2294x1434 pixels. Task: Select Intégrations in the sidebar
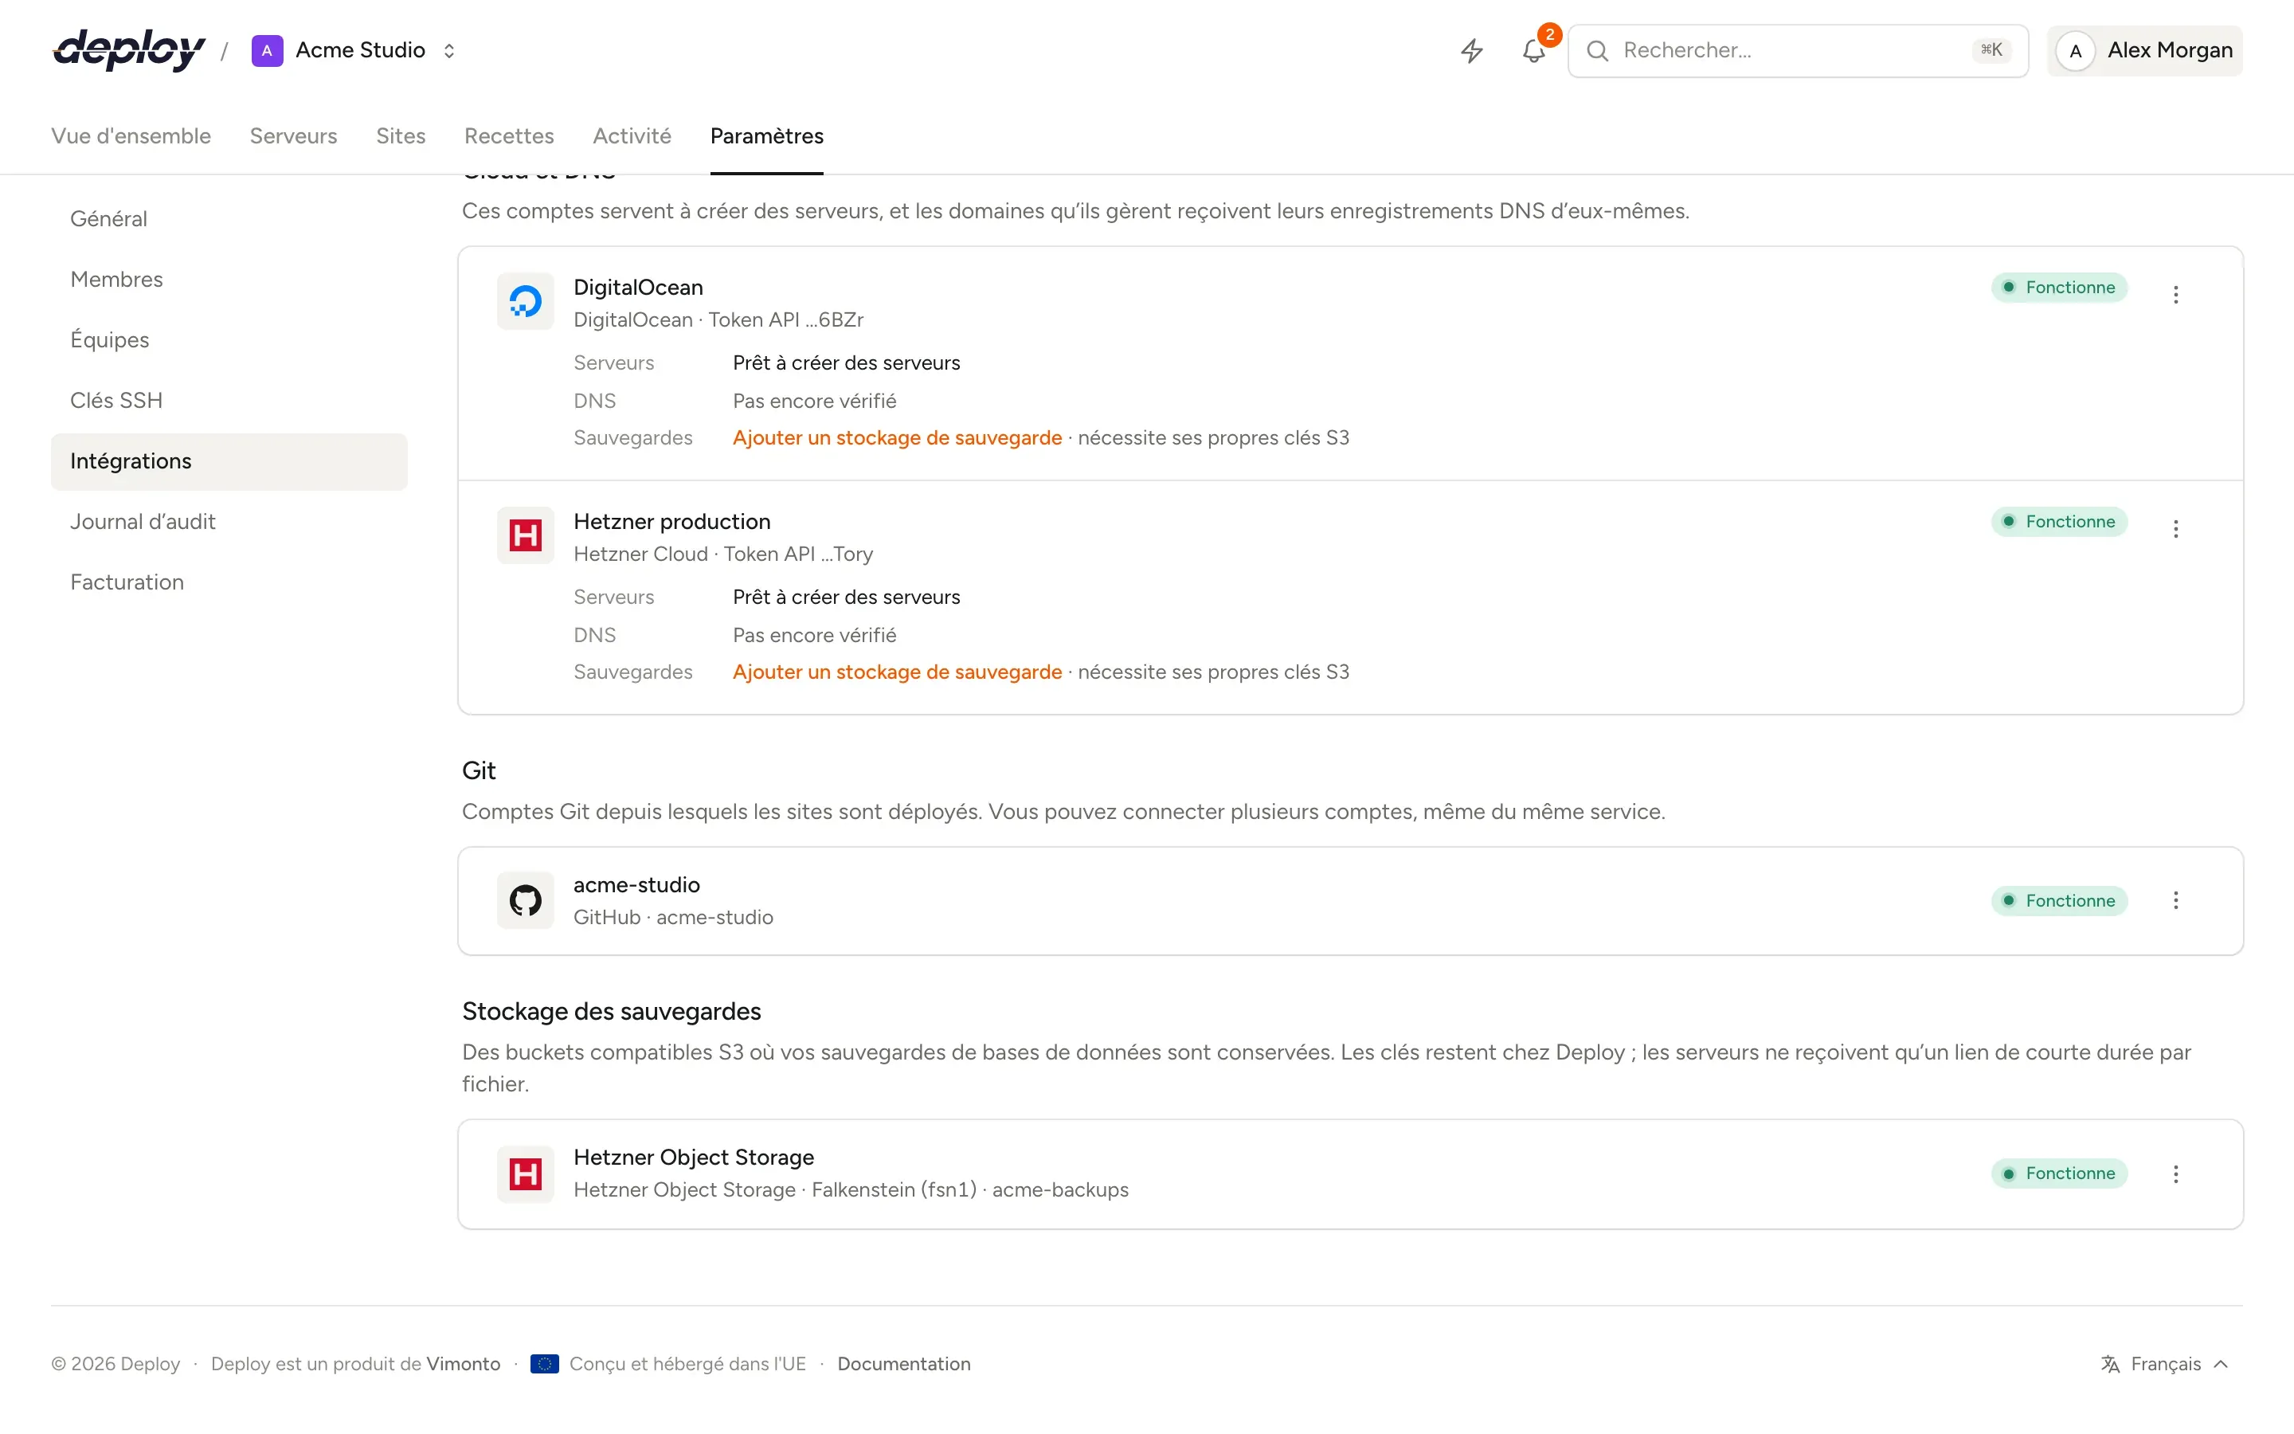coord(229,462)
